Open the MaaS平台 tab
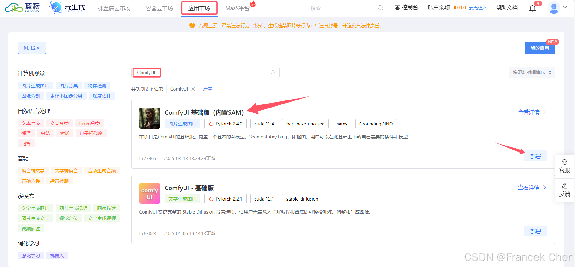The height and width of the screenshot is (267, 575). click(237, 8)
